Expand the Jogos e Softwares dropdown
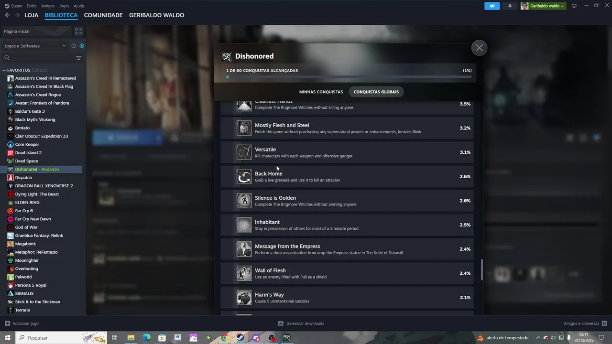The height and width of the screenshot is (344, 612). coord(35,46)
